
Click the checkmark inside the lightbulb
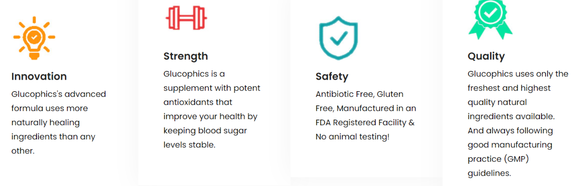tap(34, 36)
